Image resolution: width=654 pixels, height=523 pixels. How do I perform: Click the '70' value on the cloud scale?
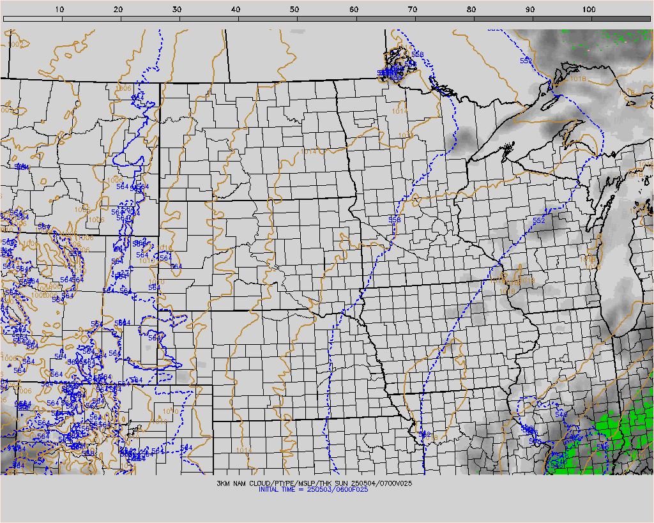click(413, 9)
